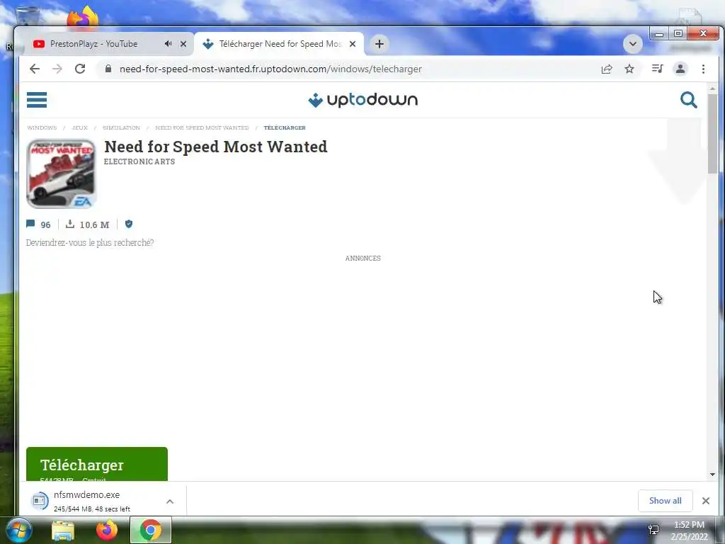Screen dimensions: 725x544
Task: Click the security shield badge icon
Action: coord(129,224)
